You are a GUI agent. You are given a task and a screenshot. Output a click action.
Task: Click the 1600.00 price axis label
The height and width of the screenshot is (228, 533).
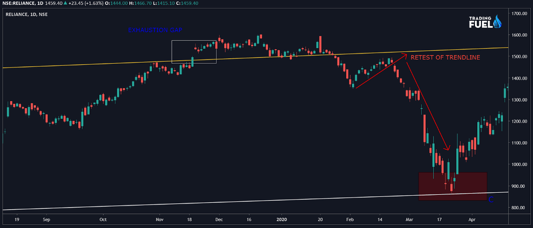pos(520,35)
